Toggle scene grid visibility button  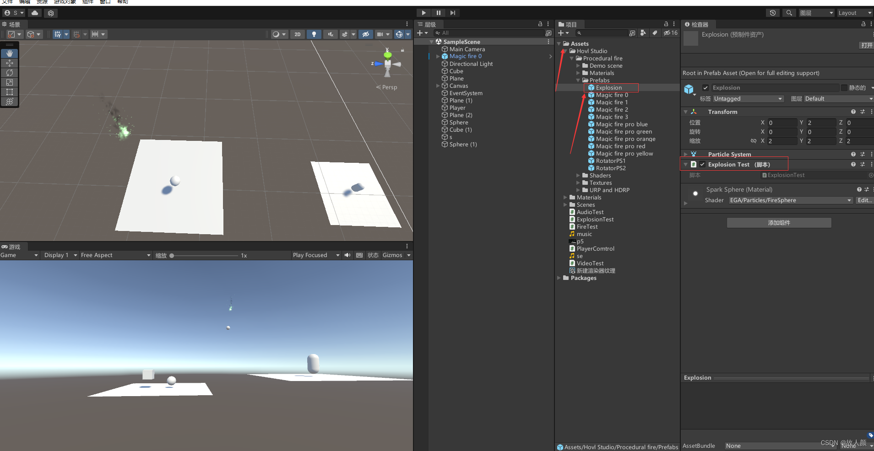tap(57, 34)
